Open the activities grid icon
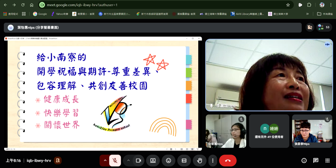The height and width of the screenshot is (168, 336). 327,160
